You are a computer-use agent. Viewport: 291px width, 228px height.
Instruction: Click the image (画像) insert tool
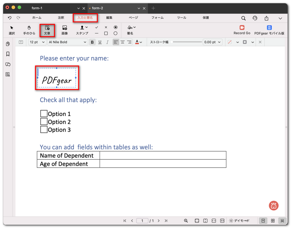[64, 30]
